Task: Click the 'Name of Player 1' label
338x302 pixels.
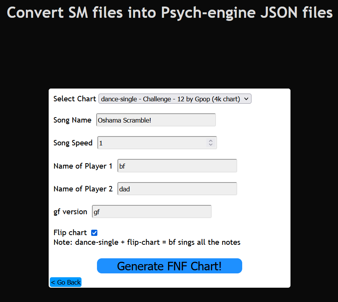Action: click(x=83, y=166)
